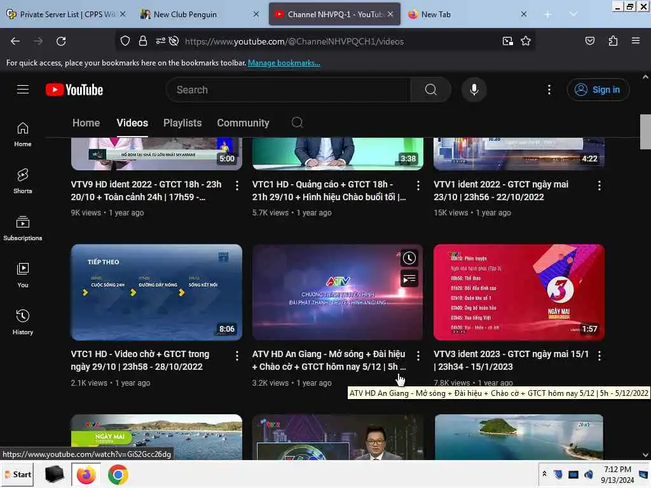Screen dimensions: 651x488
Task: Open options for VTV1 ident 2022 video
Action: coord(599,186)
